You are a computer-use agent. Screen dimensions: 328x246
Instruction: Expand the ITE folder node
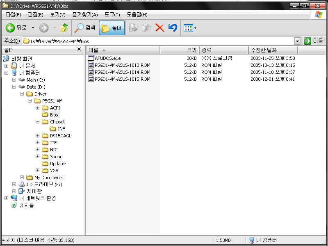click(37, 142)
